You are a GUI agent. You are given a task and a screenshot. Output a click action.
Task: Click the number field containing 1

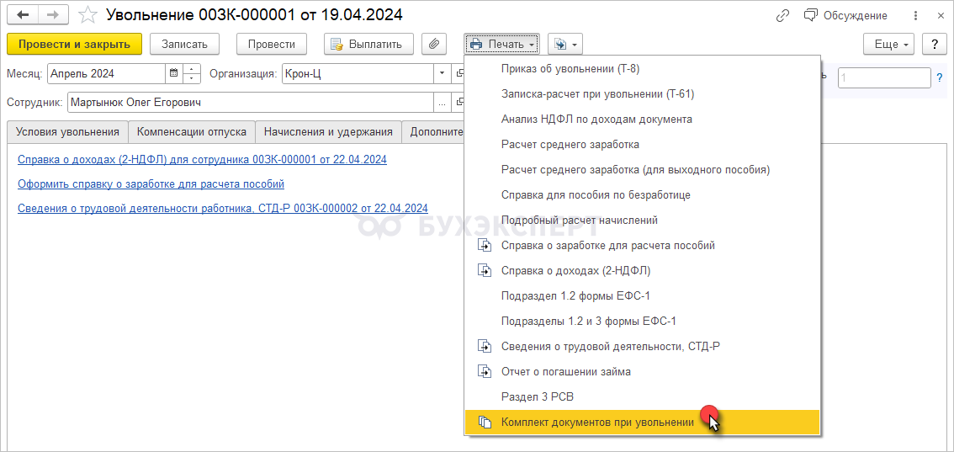coord(885,77)
